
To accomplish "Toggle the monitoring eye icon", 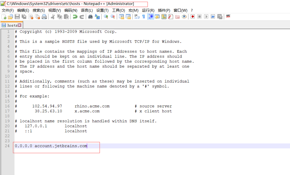I will [x=184, y=17].
